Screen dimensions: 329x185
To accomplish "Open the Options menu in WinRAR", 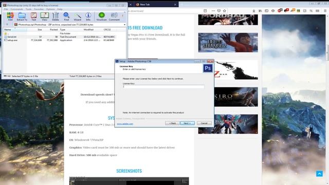I will click(50, 9).
